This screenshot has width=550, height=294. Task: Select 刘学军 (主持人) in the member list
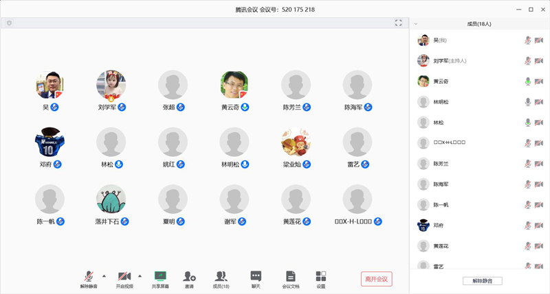coord(450,61)
